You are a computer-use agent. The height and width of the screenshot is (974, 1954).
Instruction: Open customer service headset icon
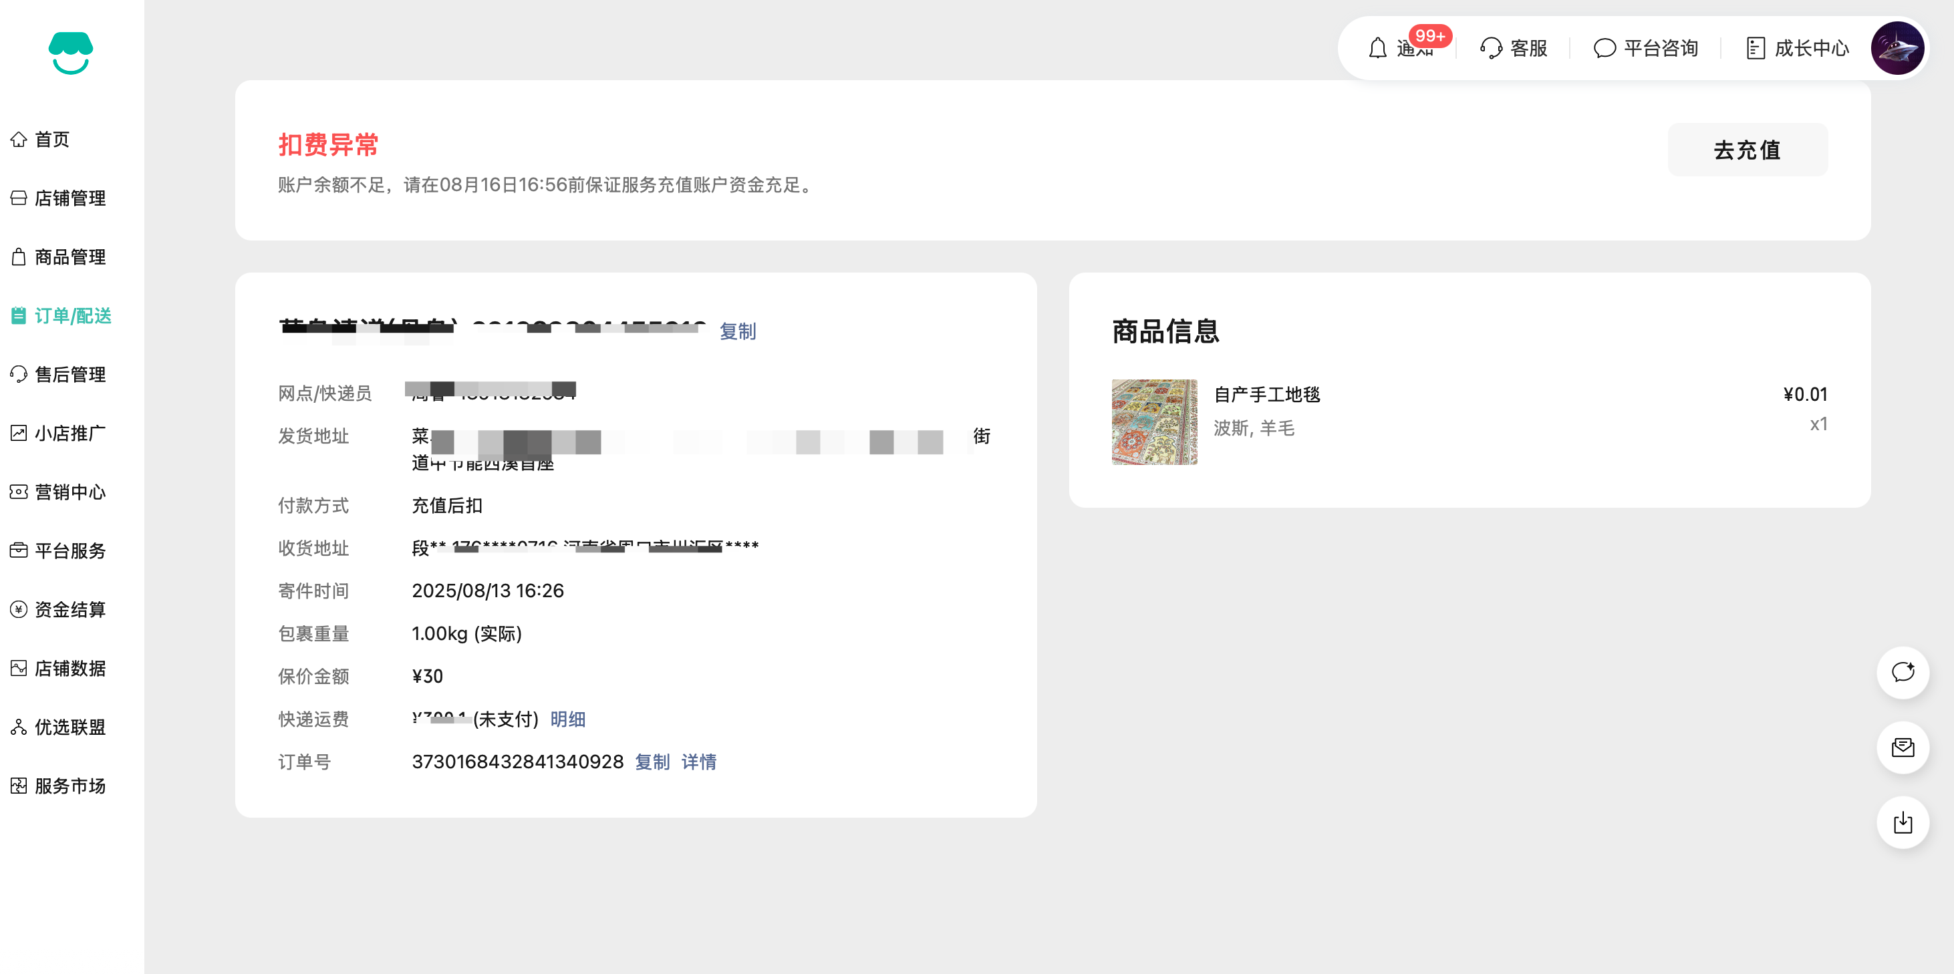(x=1490, y=48)
